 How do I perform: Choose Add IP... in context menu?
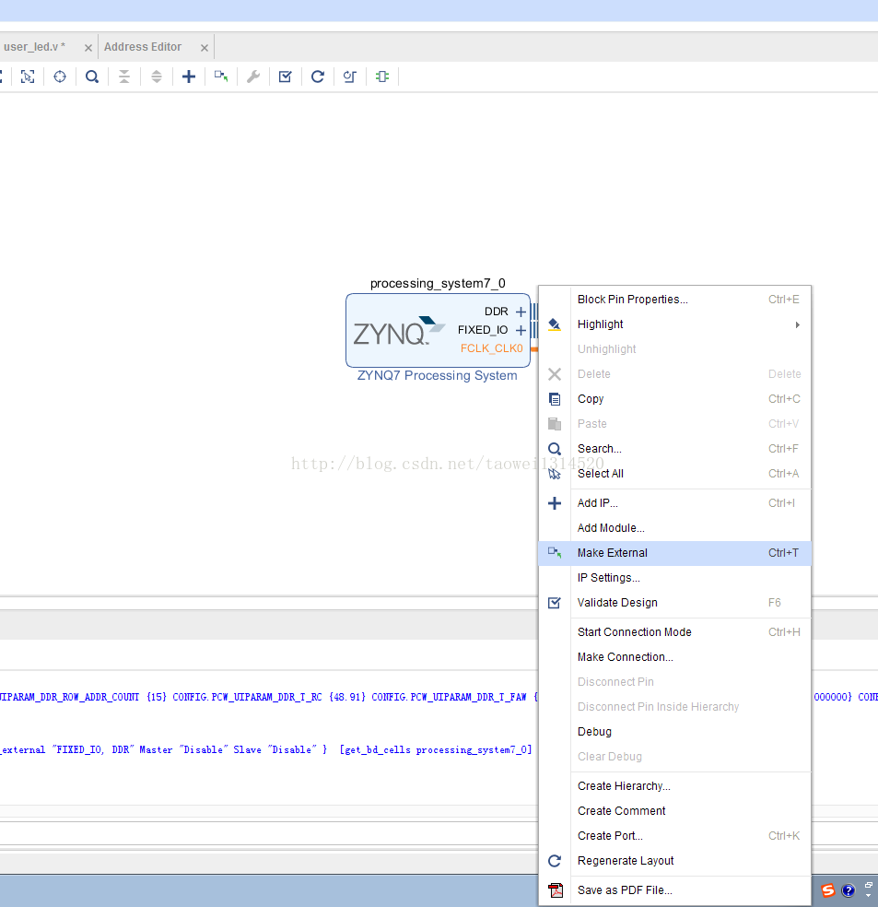(675, 502)
